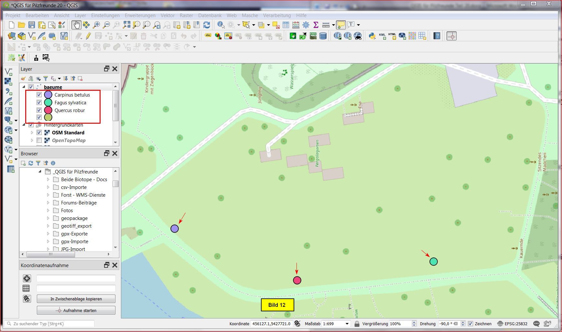Click the Save Project disk icon
The image size is (562, 332).
tap(31, 25)
